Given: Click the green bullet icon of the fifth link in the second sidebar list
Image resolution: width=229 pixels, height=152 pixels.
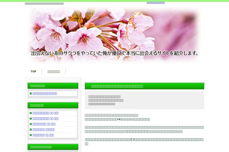Looking at the screenshot, I should point(31,135).
